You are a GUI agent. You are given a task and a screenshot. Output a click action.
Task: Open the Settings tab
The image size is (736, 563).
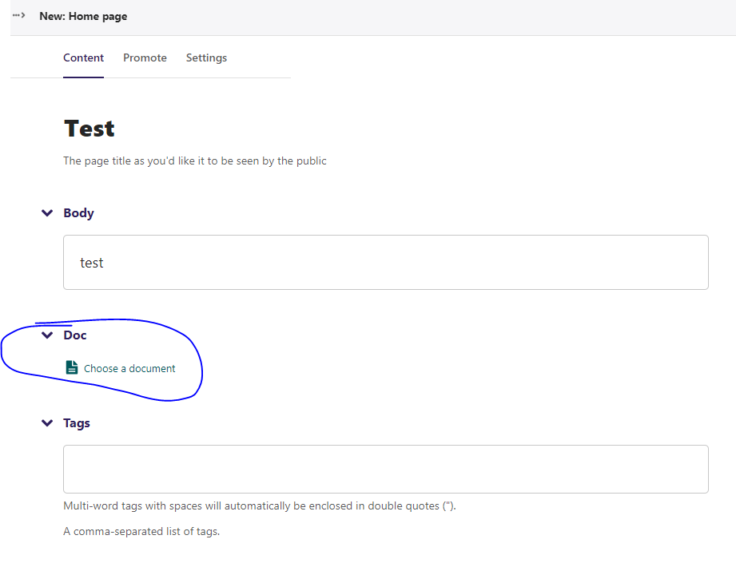click(x=206, y=57)
